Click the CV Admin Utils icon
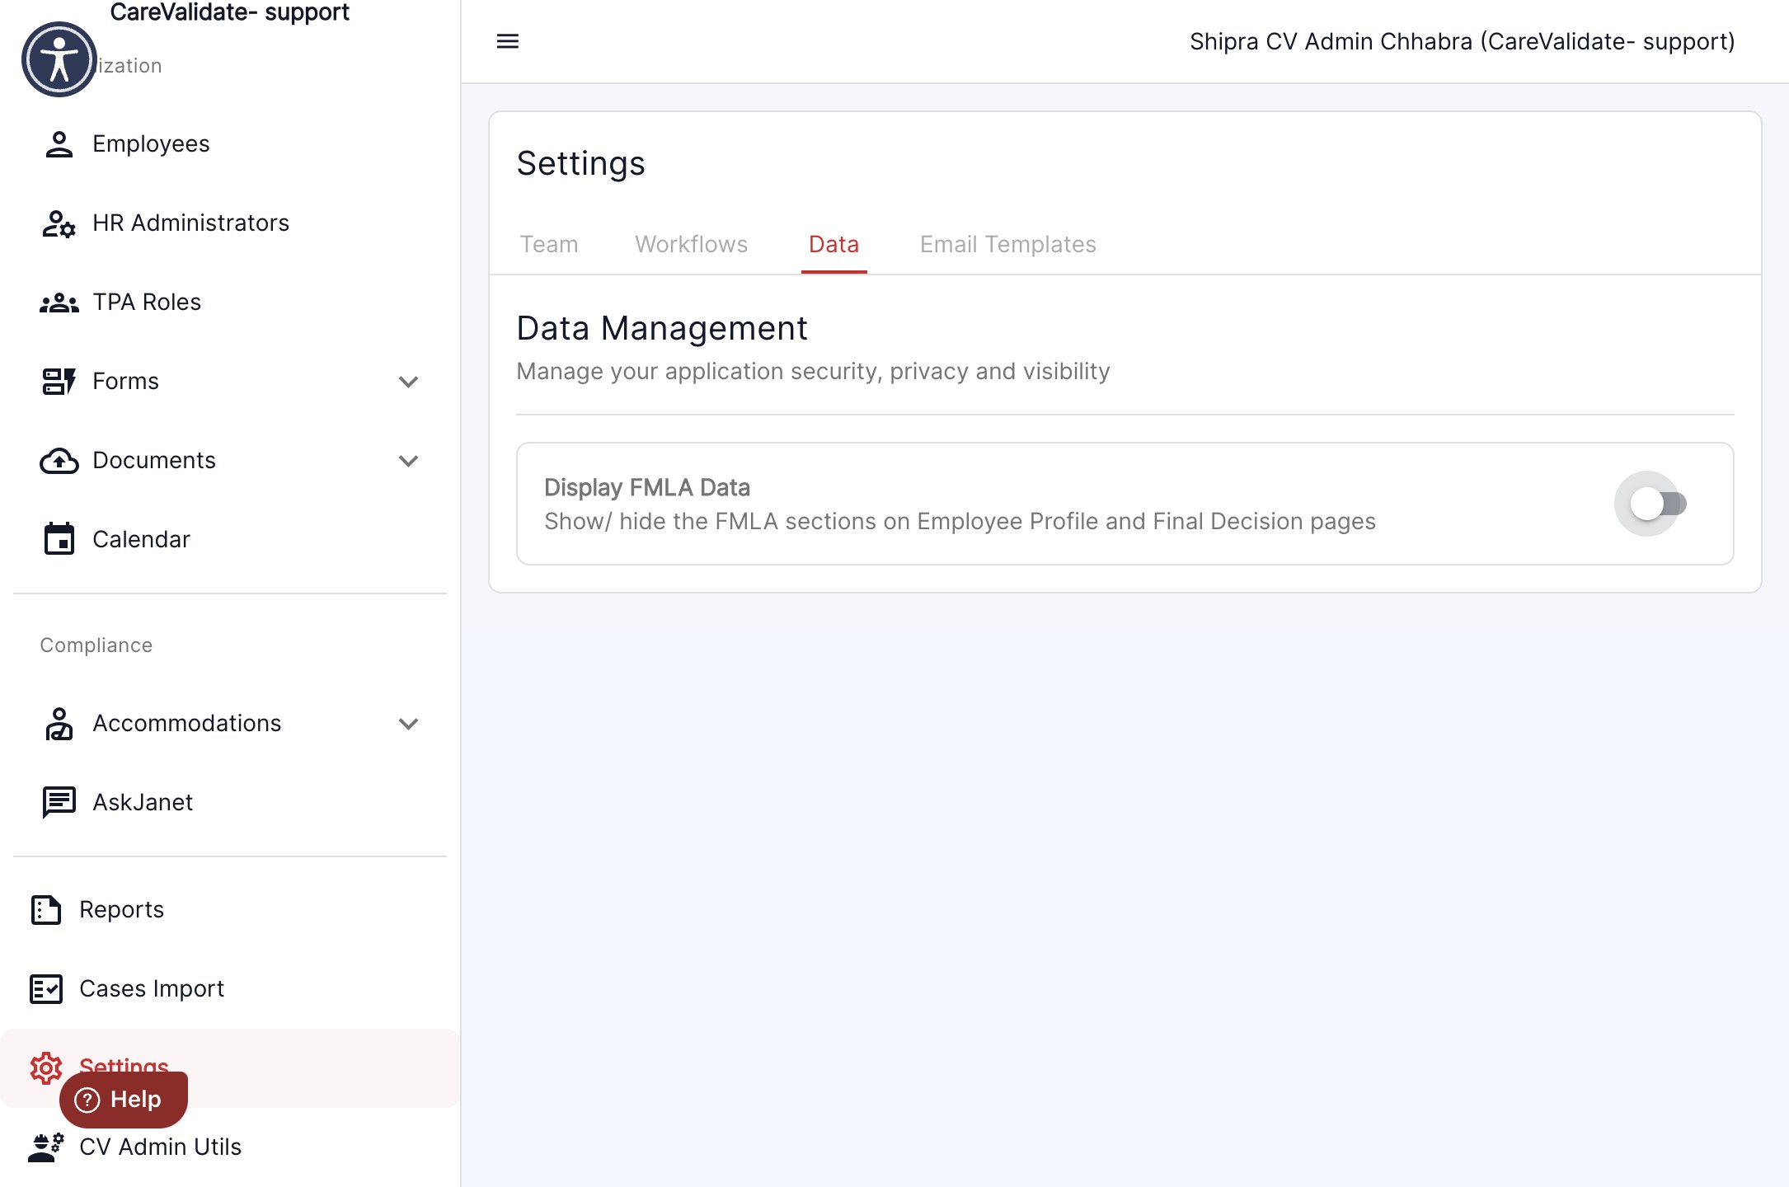The height and width of the screenshot is (1187, 1789). tap(46, 1147)
